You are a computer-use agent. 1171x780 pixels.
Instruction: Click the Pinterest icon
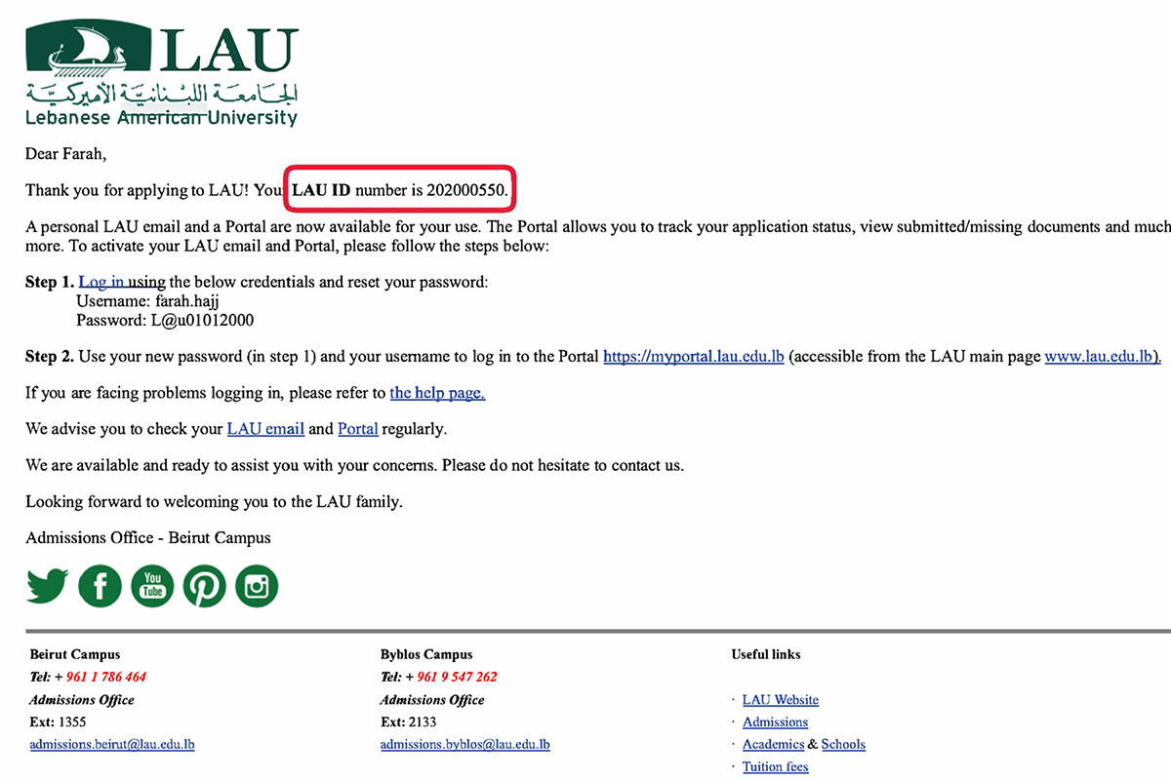204,586
